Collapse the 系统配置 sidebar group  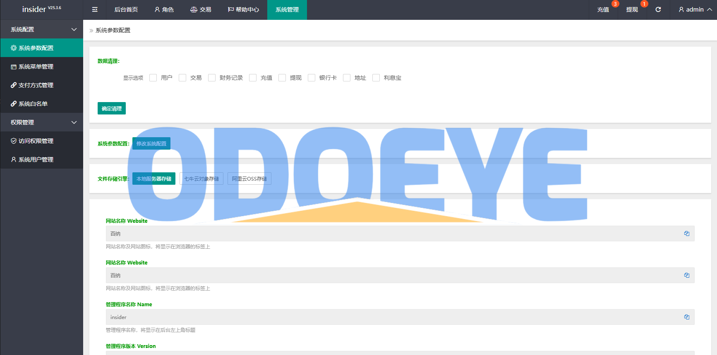click(x=74, y=29)
